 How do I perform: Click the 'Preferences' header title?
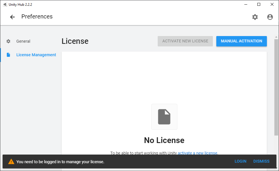37,16
